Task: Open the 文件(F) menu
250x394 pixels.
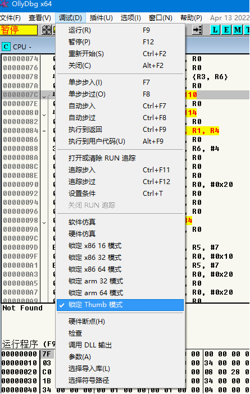Action: coord(10,18)
